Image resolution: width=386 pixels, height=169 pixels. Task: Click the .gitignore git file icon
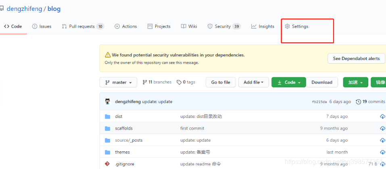pyautogui.click(x=107, y=164)
